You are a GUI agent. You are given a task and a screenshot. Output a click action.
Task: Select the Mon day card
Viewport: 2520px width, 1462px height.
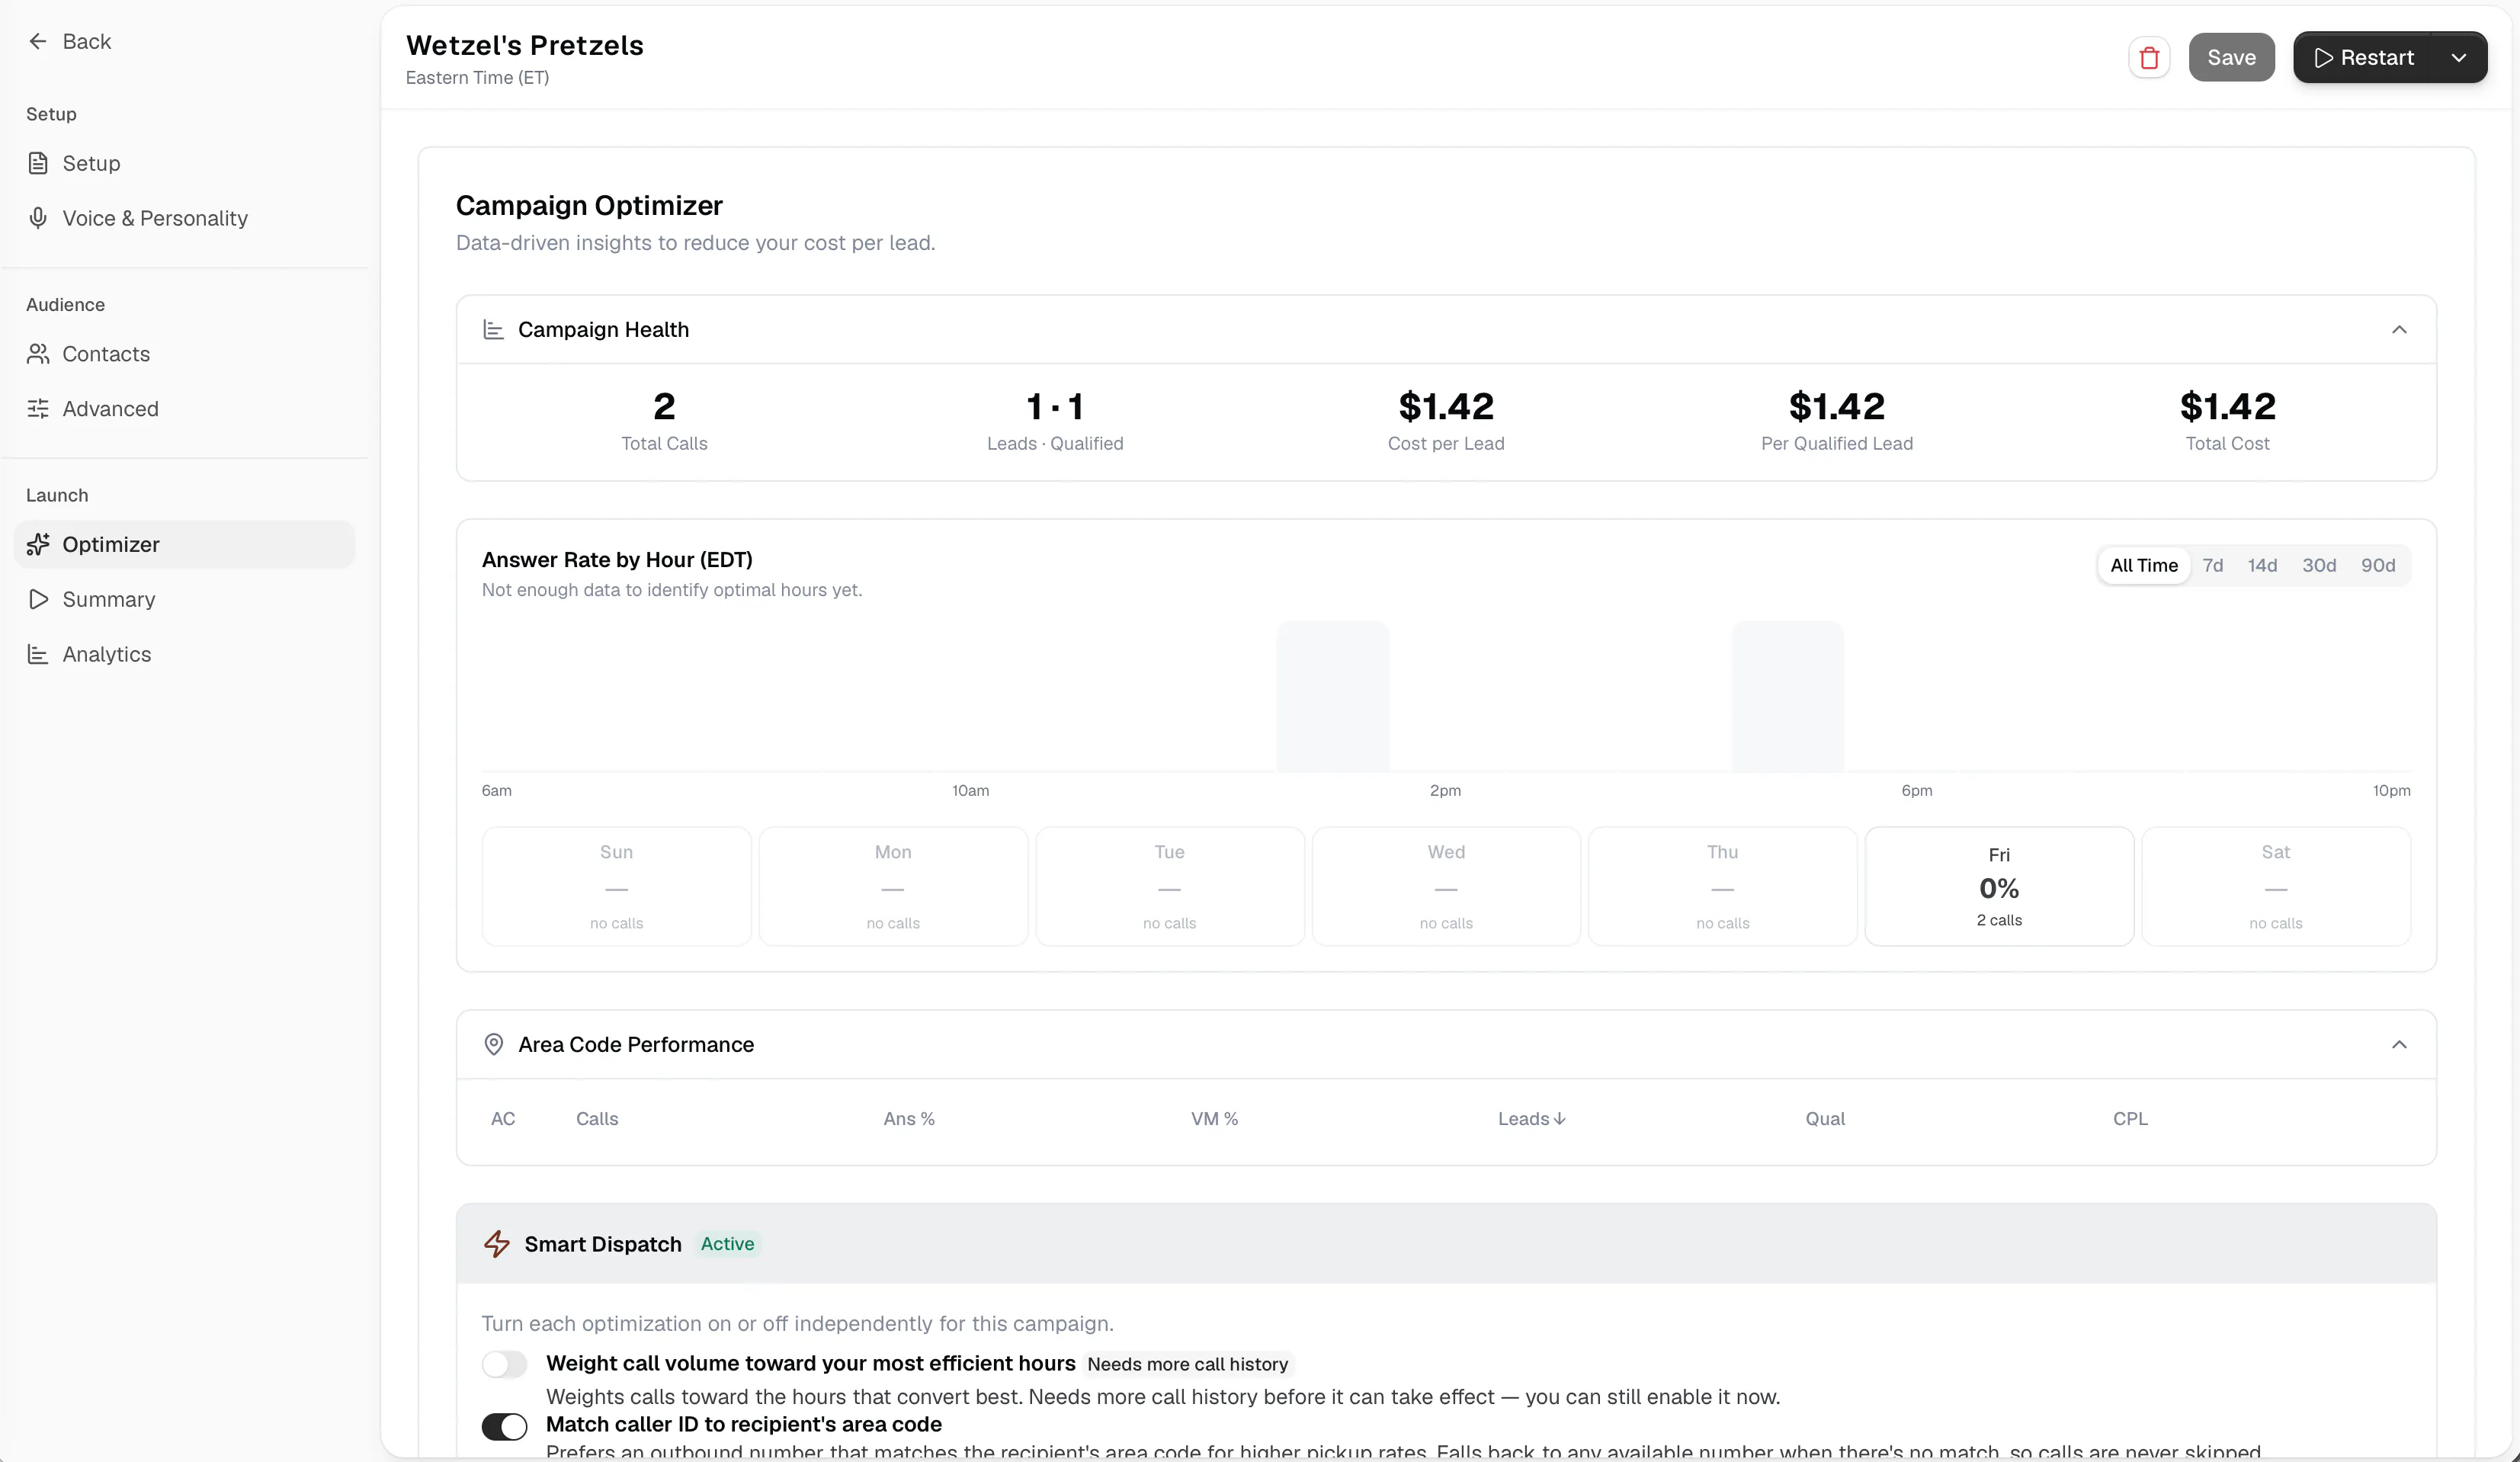click(x=893, y=886)
